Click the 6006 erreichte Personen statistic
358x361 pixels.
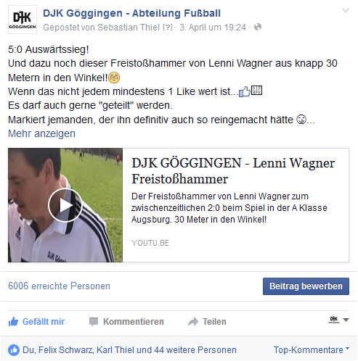[59, 286]
